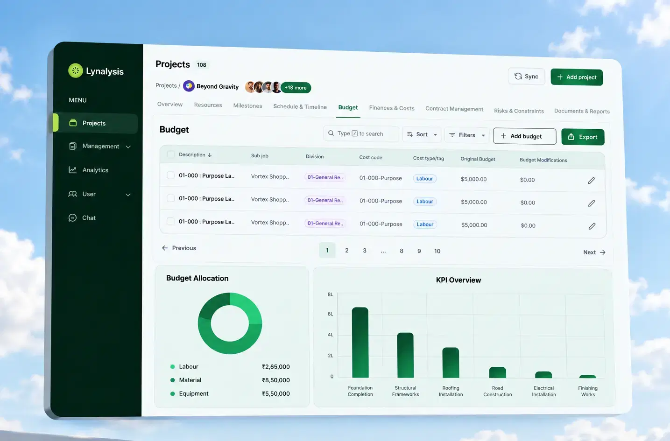Click the 'Division' column header
670x441 pixels.
pyautogui.click(x=315, y=157)
